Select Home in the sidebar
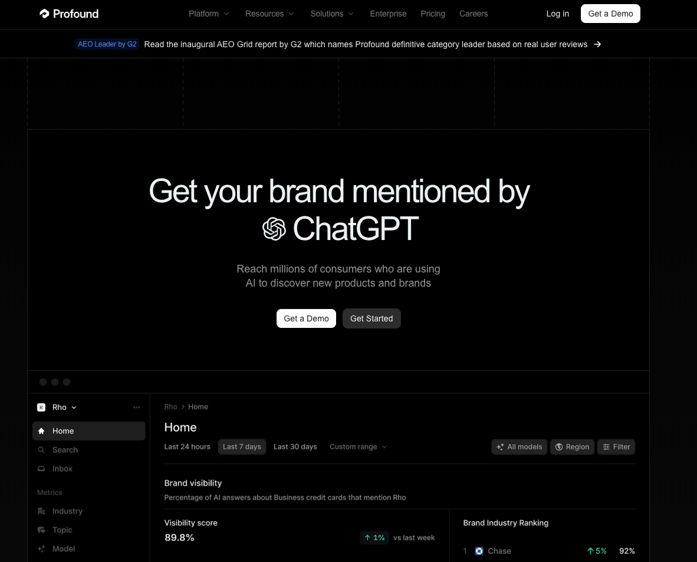This screenshot has width=697, height=562. [x=89, y=431]
